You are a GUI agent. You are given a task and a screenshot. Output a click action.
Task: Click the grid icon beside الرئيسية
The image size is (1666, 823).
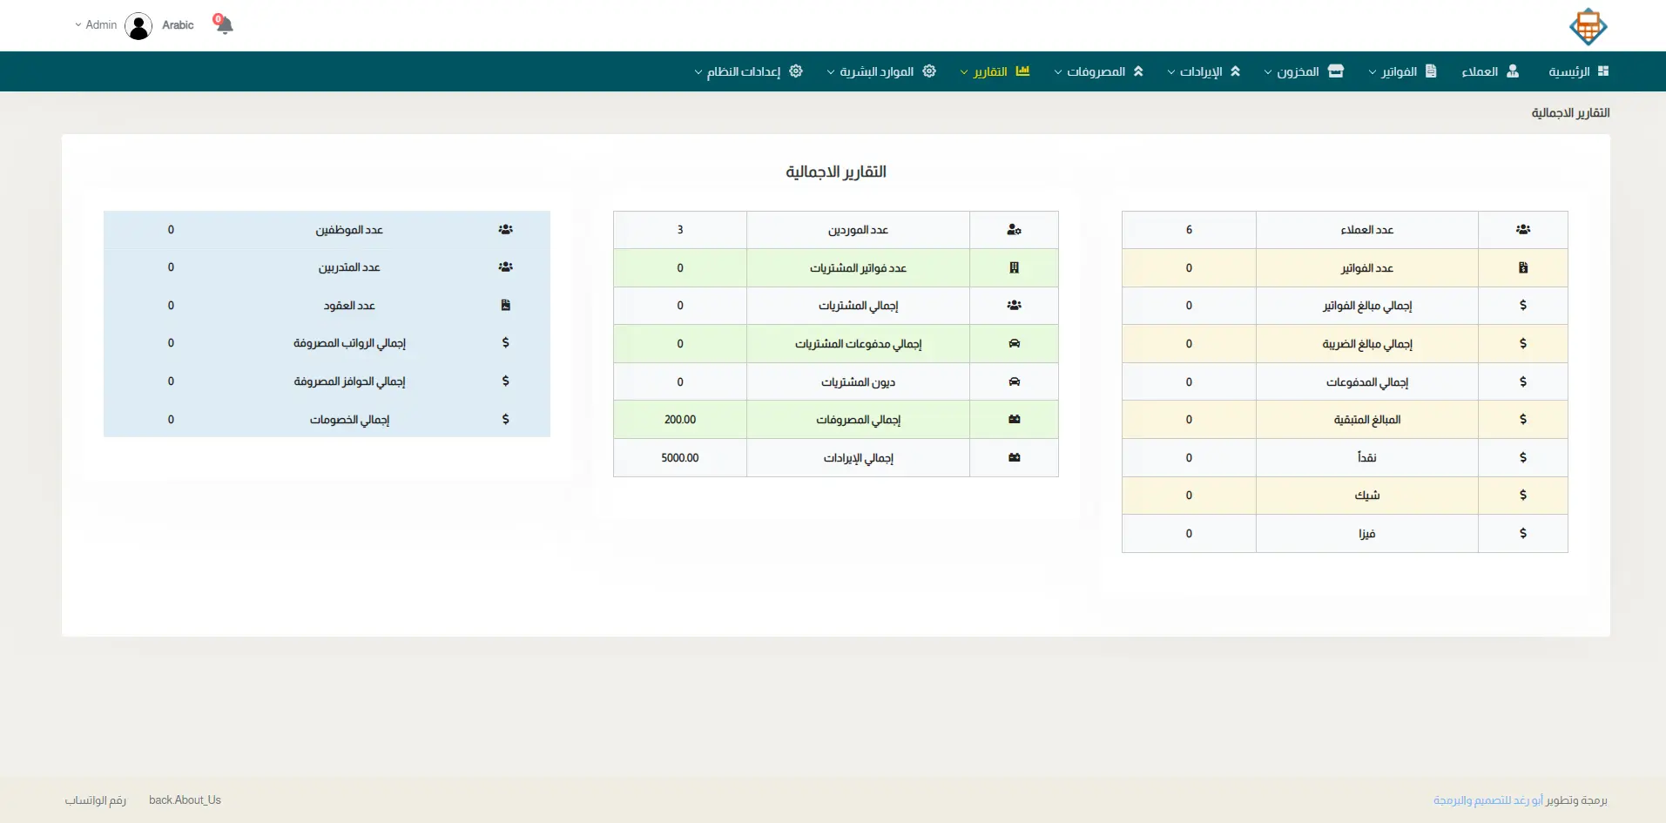pyautogui.click(x=1603, y=71)
